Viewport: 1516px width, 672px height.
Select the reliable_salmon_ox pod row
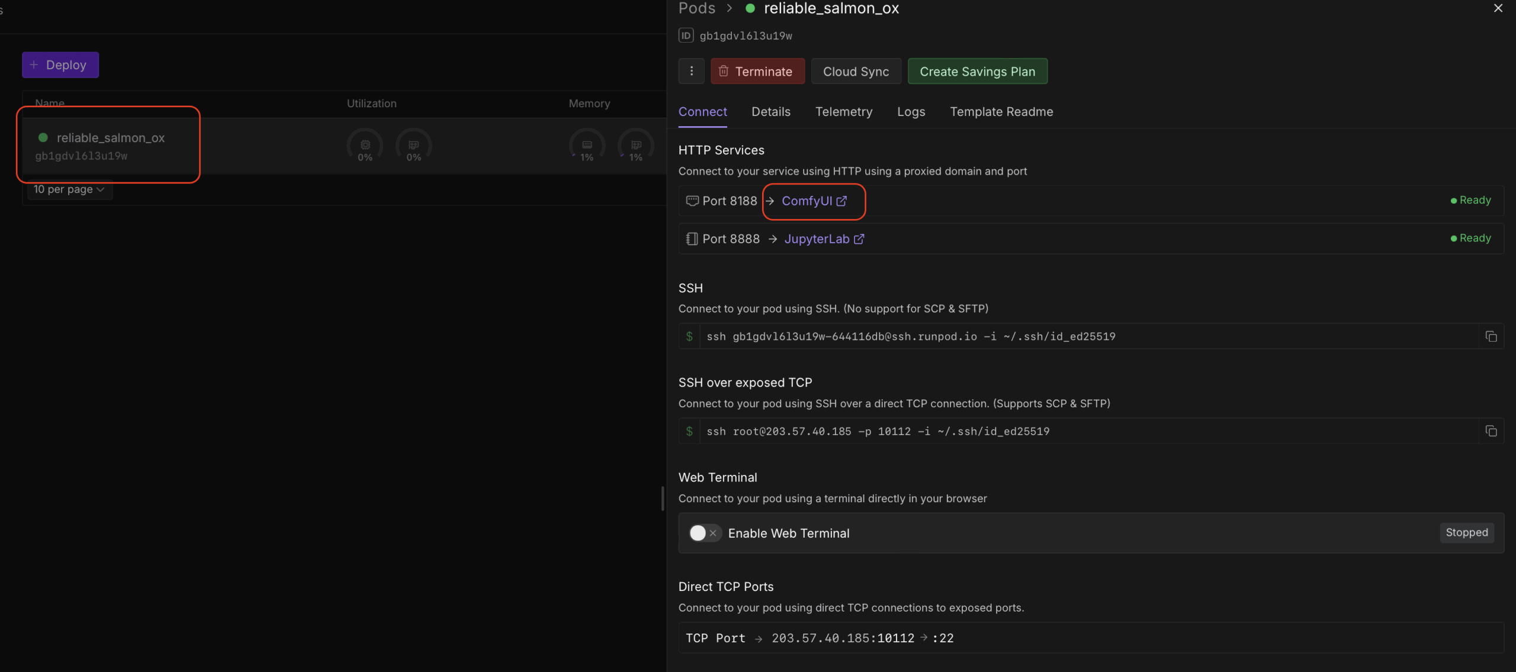coord(110,145)
